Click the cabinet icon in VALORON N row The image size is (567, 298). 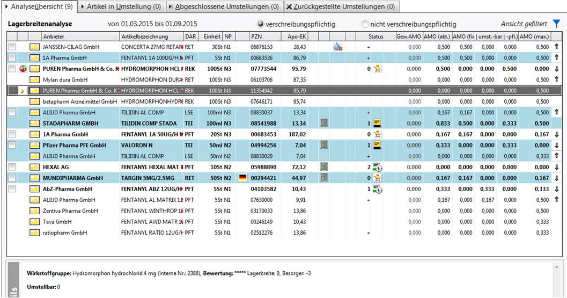324,145
